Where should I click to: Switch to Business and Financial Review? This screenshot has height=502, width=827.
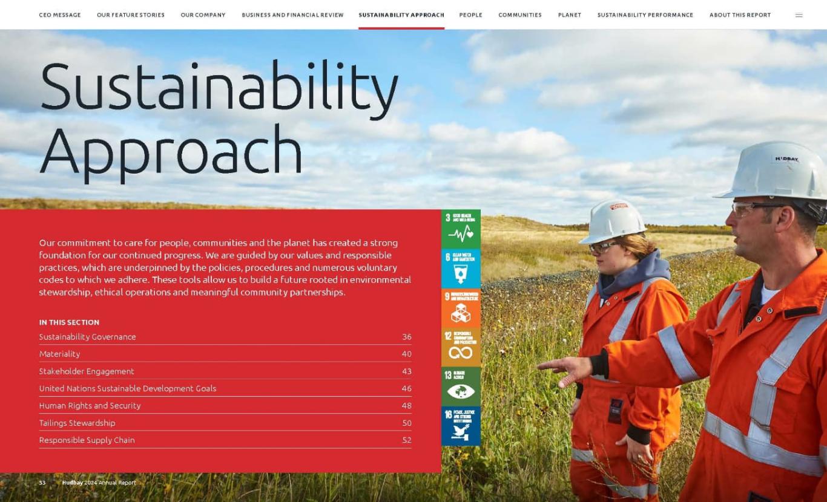pyautogui.click(x=292, y=15)
